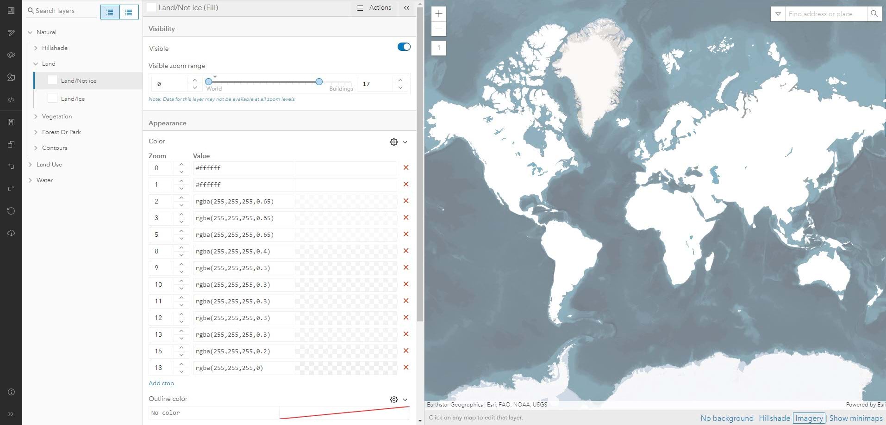The height and width of the screenshot is (425, 886).
Task: Open the info icon near sidebar bottom
Action: coord(11,392)
